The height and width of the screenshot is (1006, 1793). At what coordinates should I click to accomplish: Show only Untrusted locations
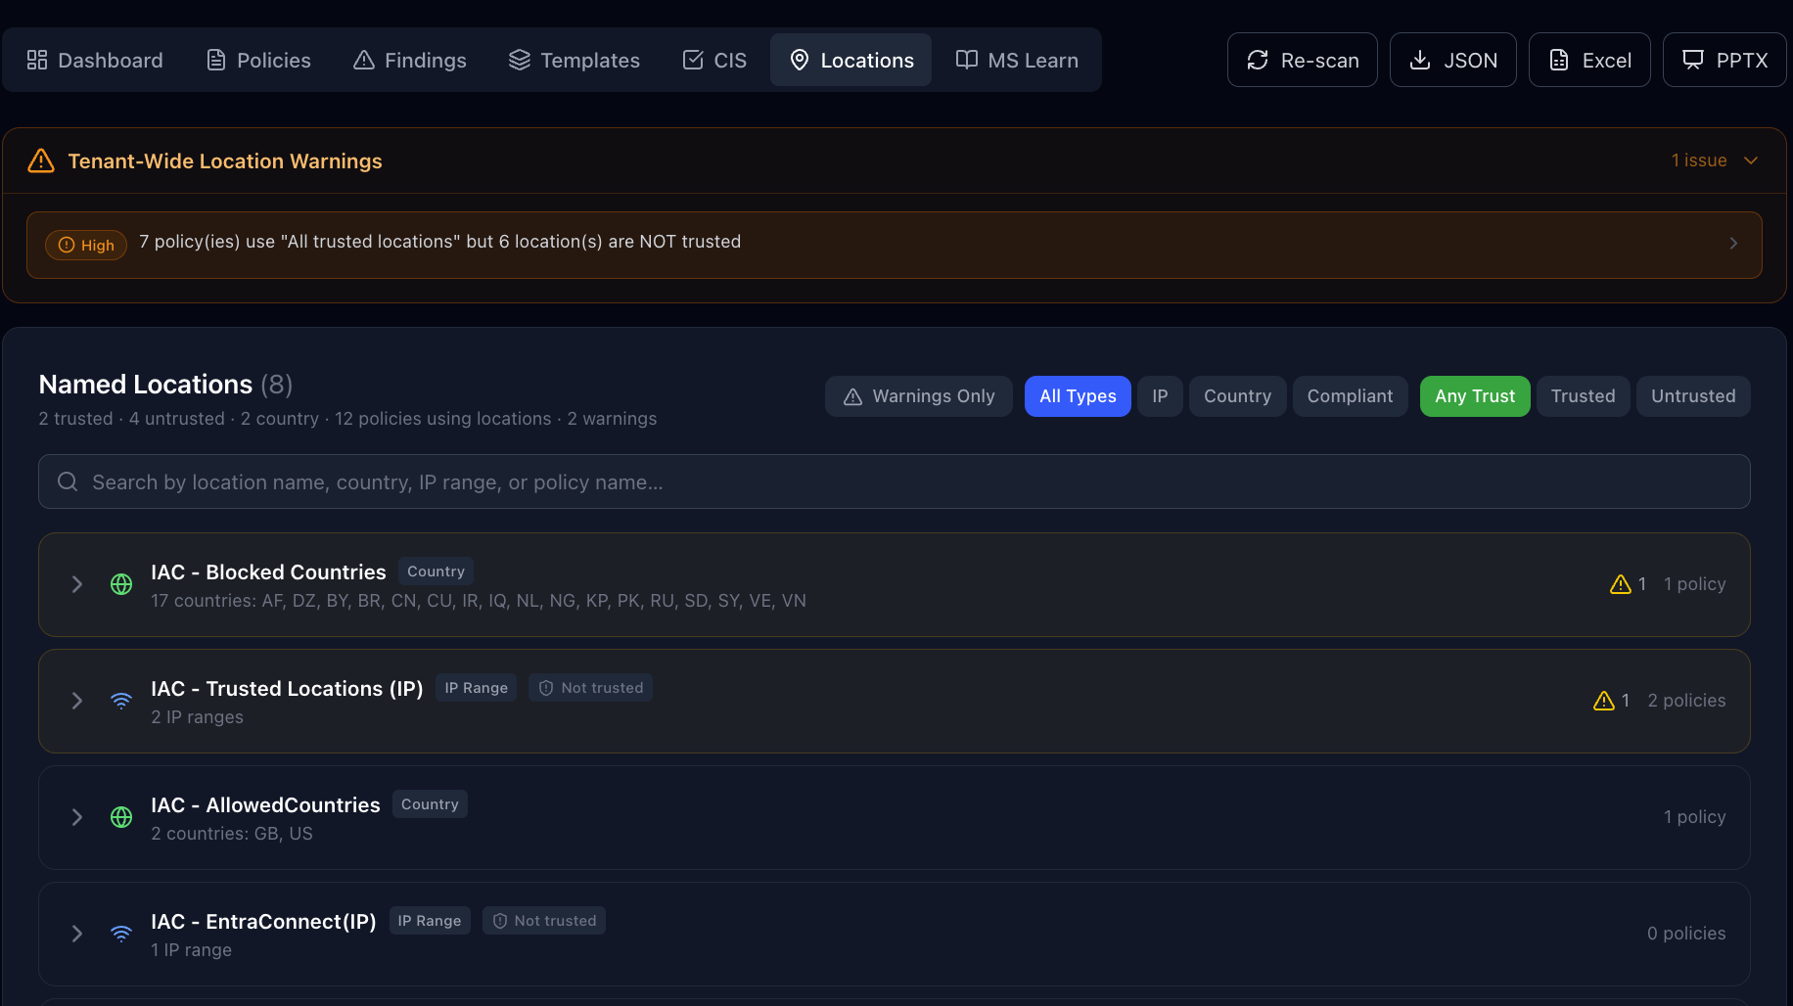[x=1693, y=396]
